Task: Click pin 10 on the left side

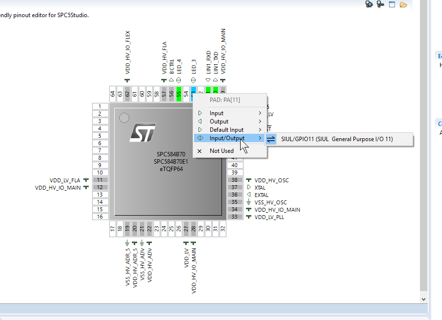Action: 100,172
